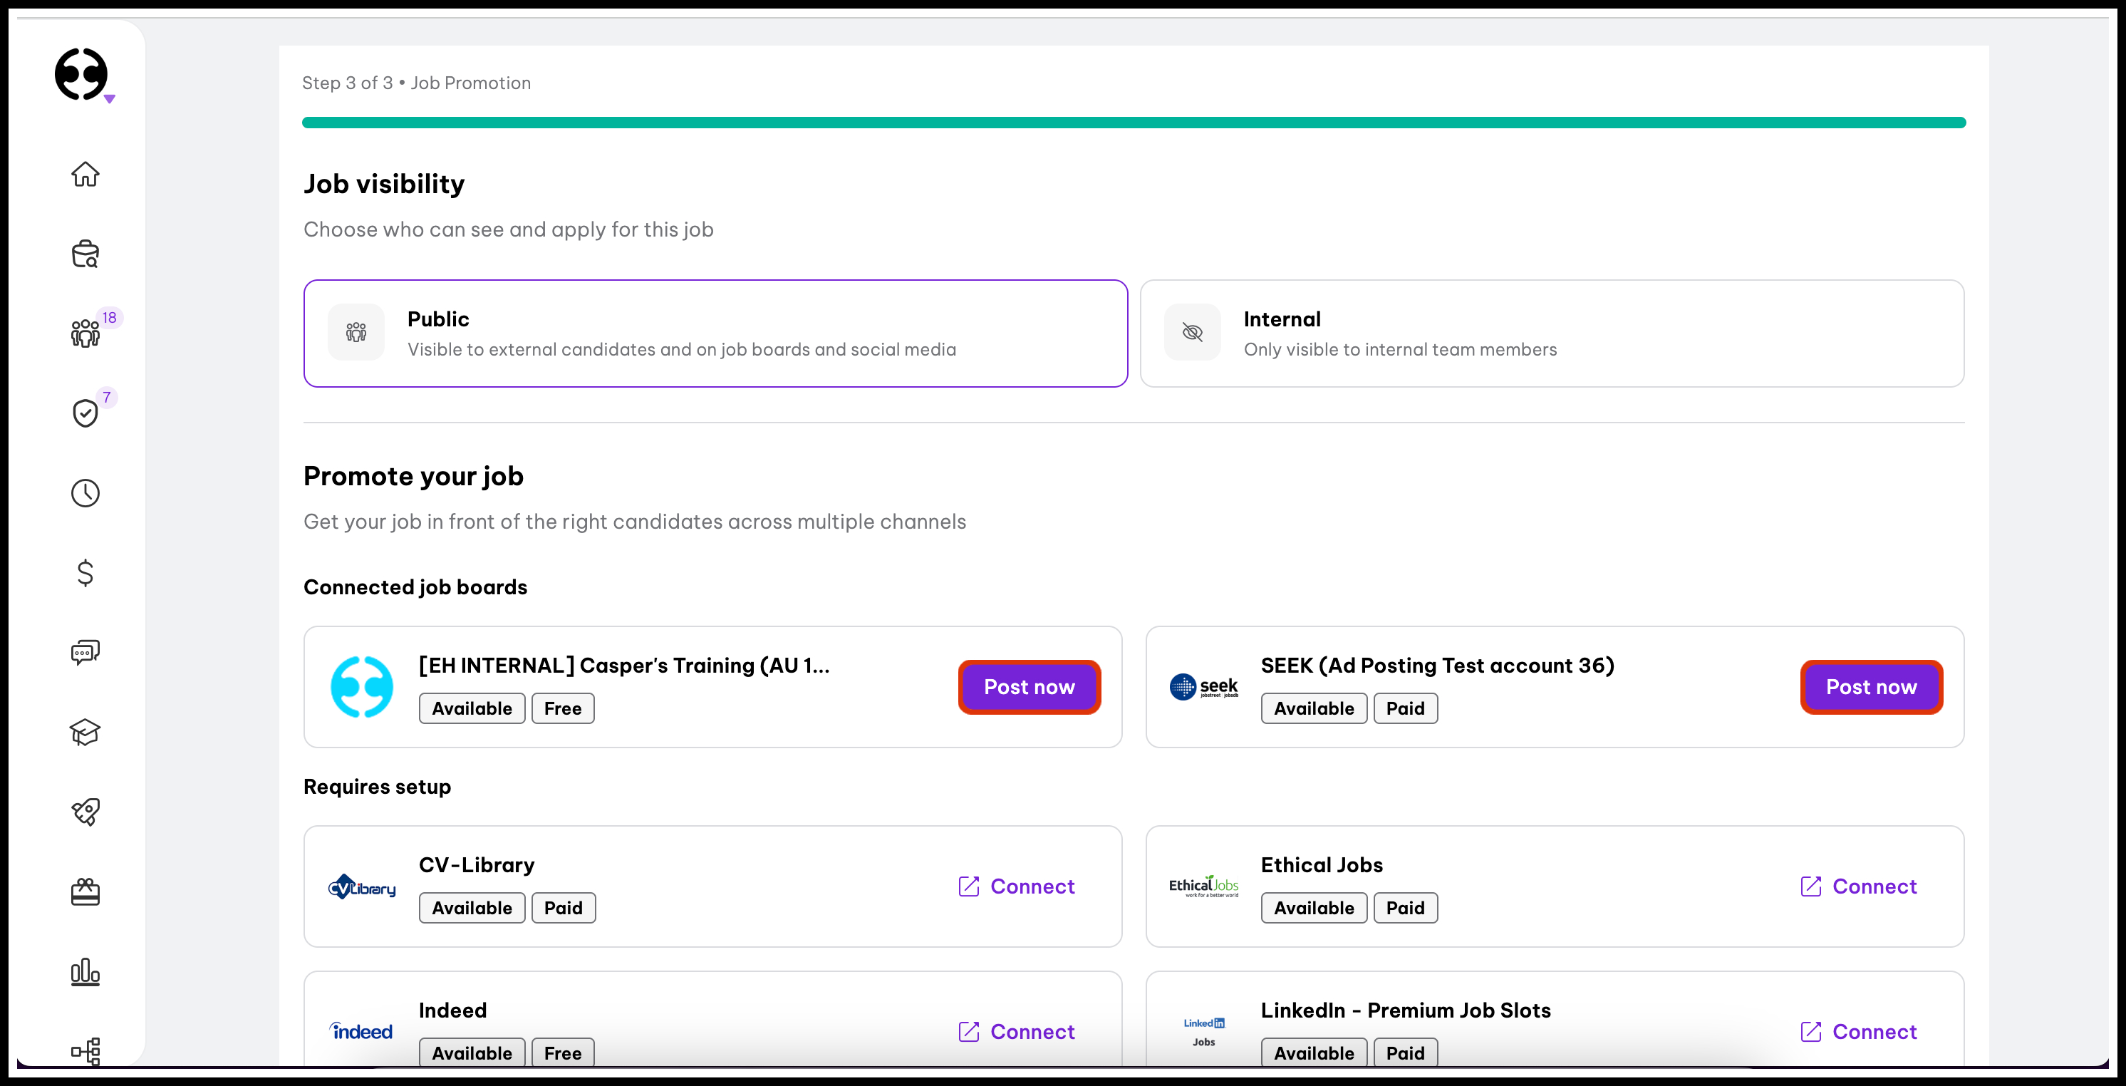The height and width of the screenshot is (1086, 2126).
Task: Open the graduation cap learning icon
Action: [85, 732]
